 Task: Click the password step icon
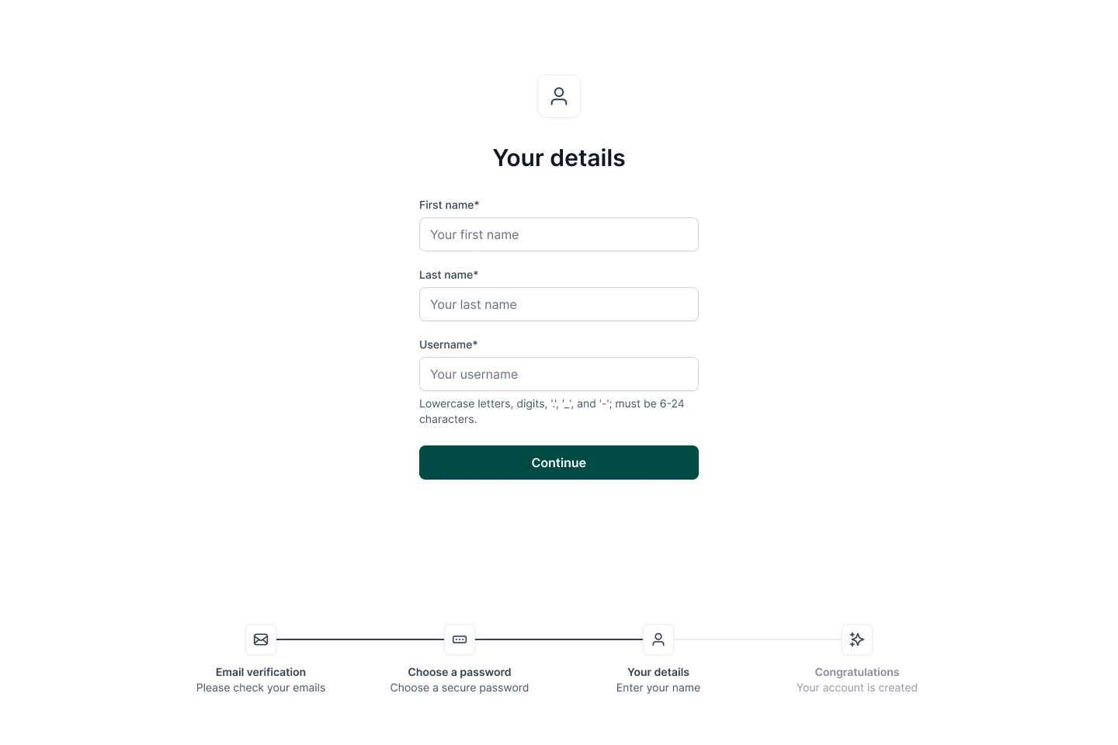click(460, 639)
